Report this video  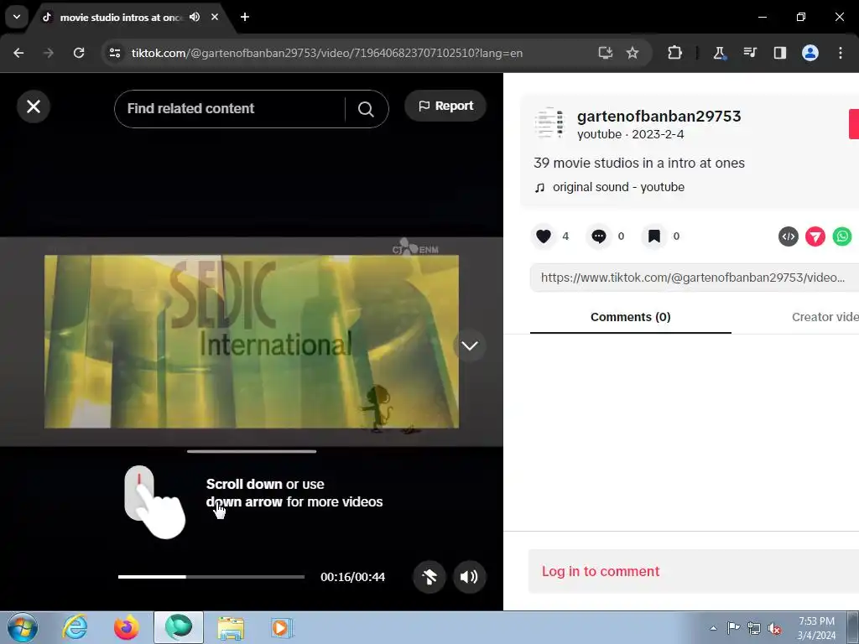445,106
